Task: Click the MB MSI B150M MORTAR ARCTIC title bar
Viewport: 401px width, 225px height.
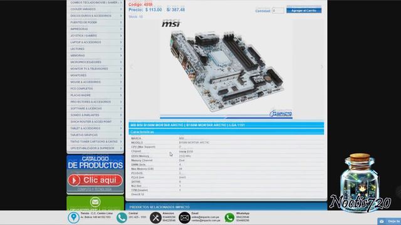Action: pos(226,125)
